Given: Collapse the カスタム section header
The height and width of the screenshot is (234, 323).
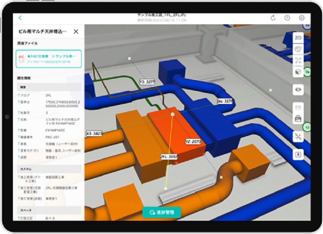Looking at the screenshot, I should [48, 169].
